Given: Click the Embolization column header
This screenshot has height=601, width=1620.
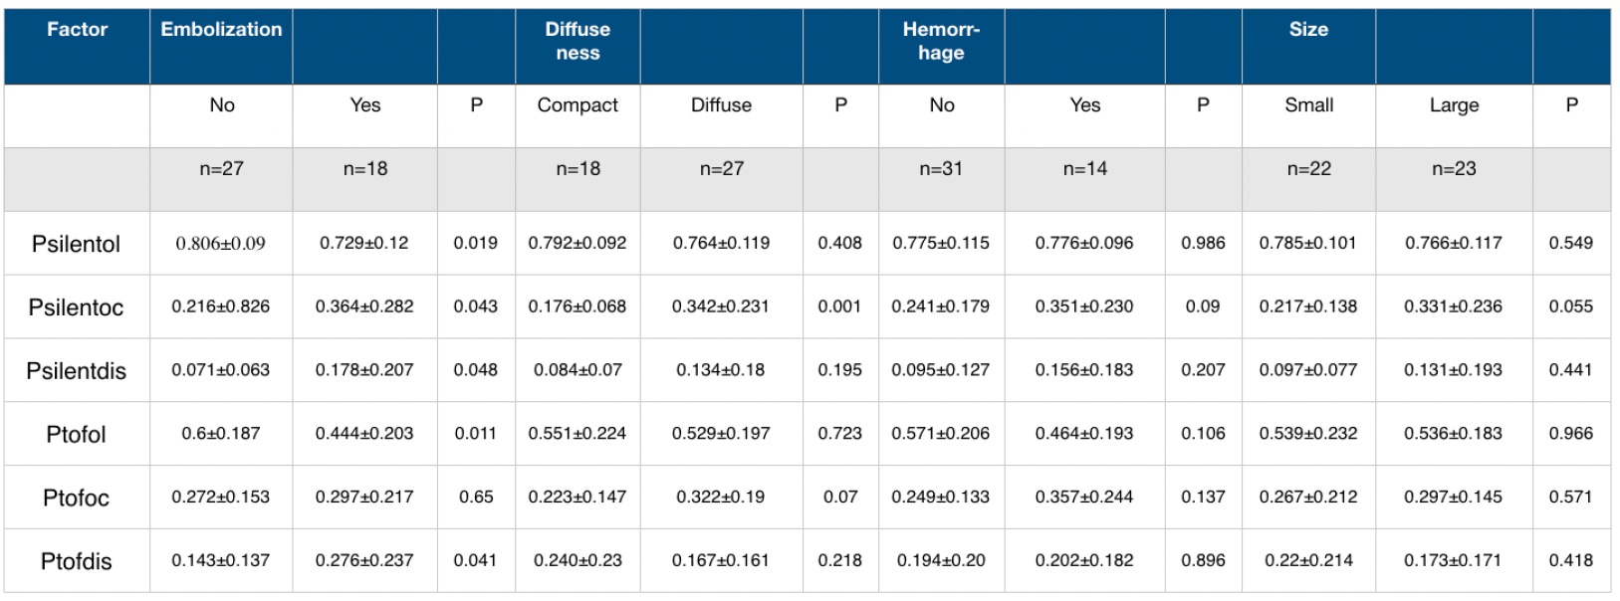Looking at the screenshot, I should [221, 46].
